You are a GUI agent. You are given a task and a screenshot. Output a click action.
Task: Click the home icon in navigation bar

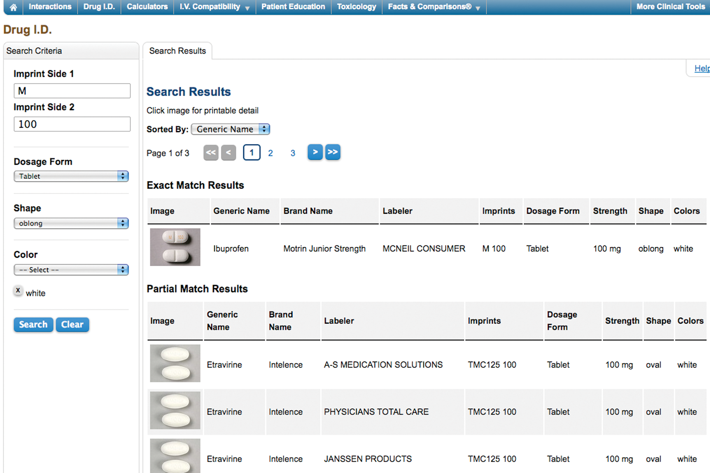[13, 7]
